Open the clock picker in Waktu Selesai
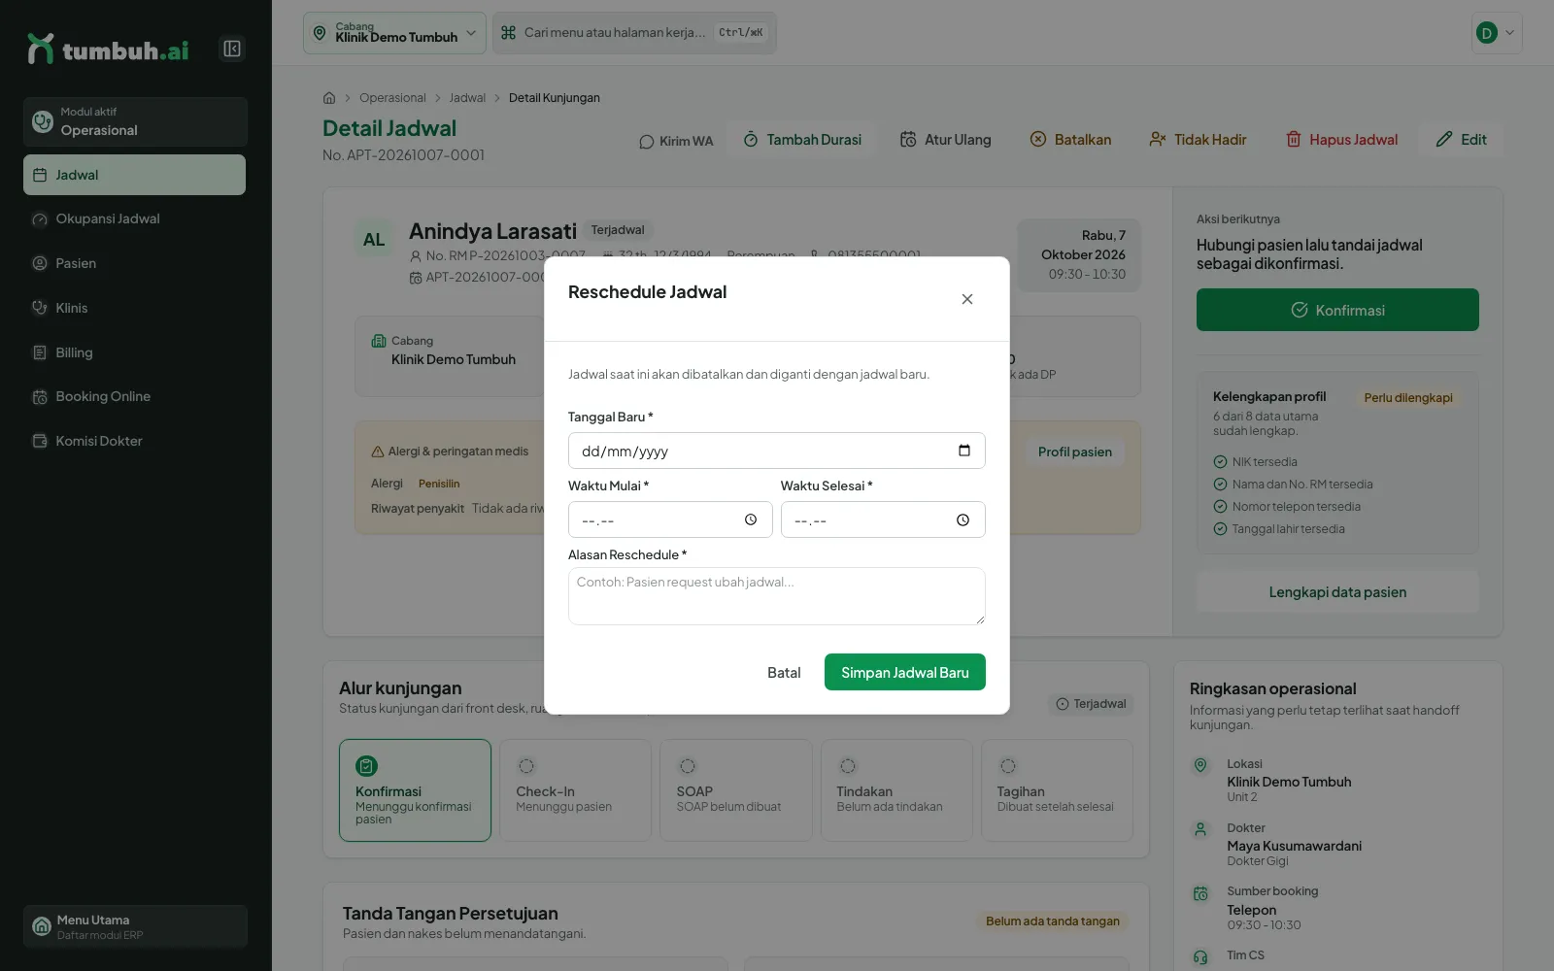Image resolution: width=1554 pixels, height=971 pixels. coord(963,519)
